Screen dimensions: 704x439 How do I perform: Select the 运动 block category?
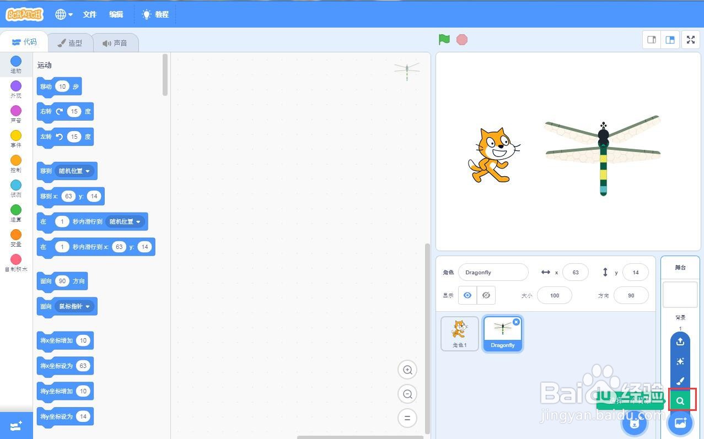[16, 64]
